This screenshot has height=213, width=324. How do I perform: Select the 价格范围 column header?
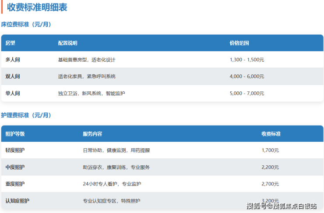(x=239, y=43)
